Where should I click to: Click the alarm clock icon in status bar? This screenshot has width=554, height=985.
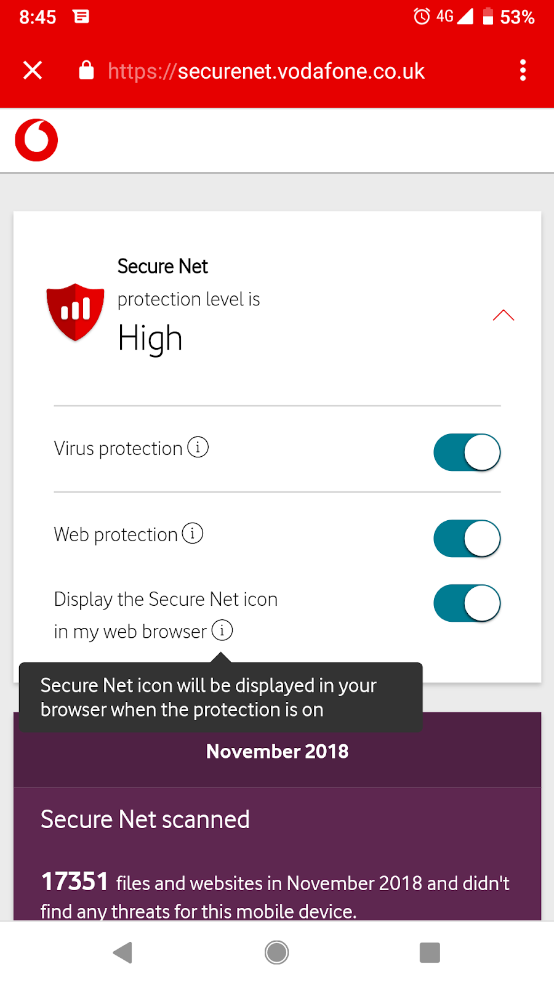421,17
